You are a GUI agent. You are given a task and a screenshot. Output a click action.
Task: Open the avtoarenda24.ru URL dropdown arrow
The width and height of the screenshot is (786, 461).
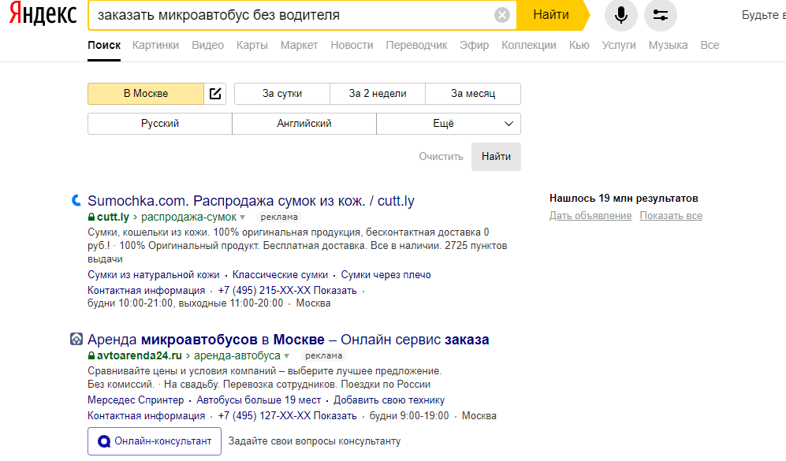287,355
